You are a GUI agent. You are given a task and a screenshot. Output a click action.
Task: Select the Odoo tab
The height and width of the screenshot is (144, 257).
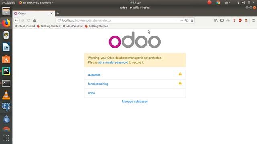(34, 14)
